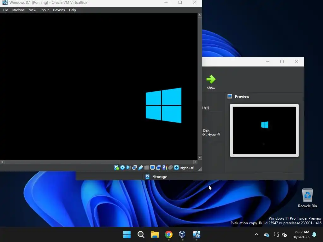Click the Show green arrow button in Manager
The height and width of the screenshot is (242, 323).
click(211, 82)
